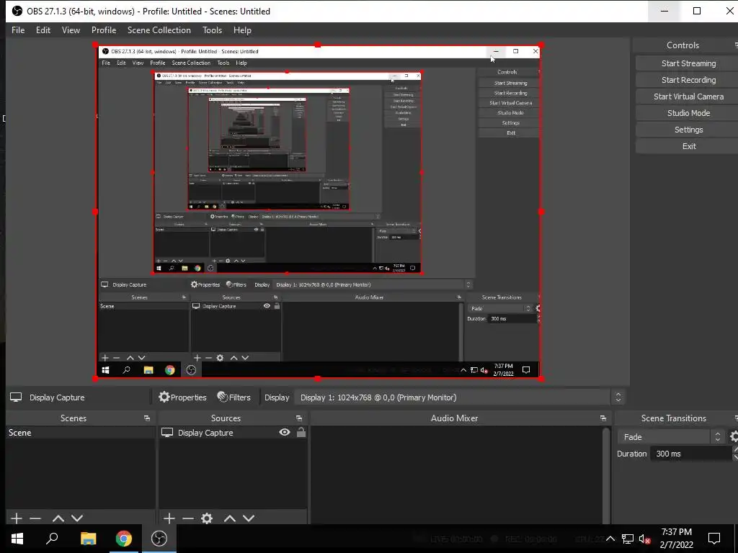Click the Duration 300 ms field
Screen dimensions: 738x553
coord(691,454)
